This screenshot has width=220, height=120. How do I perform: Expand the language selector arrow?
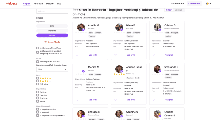[210, 3]
